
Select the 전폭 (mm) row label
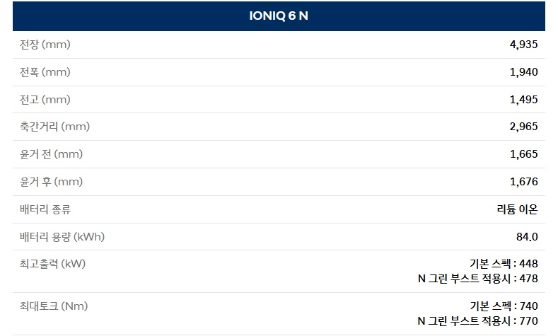point(45,72)
